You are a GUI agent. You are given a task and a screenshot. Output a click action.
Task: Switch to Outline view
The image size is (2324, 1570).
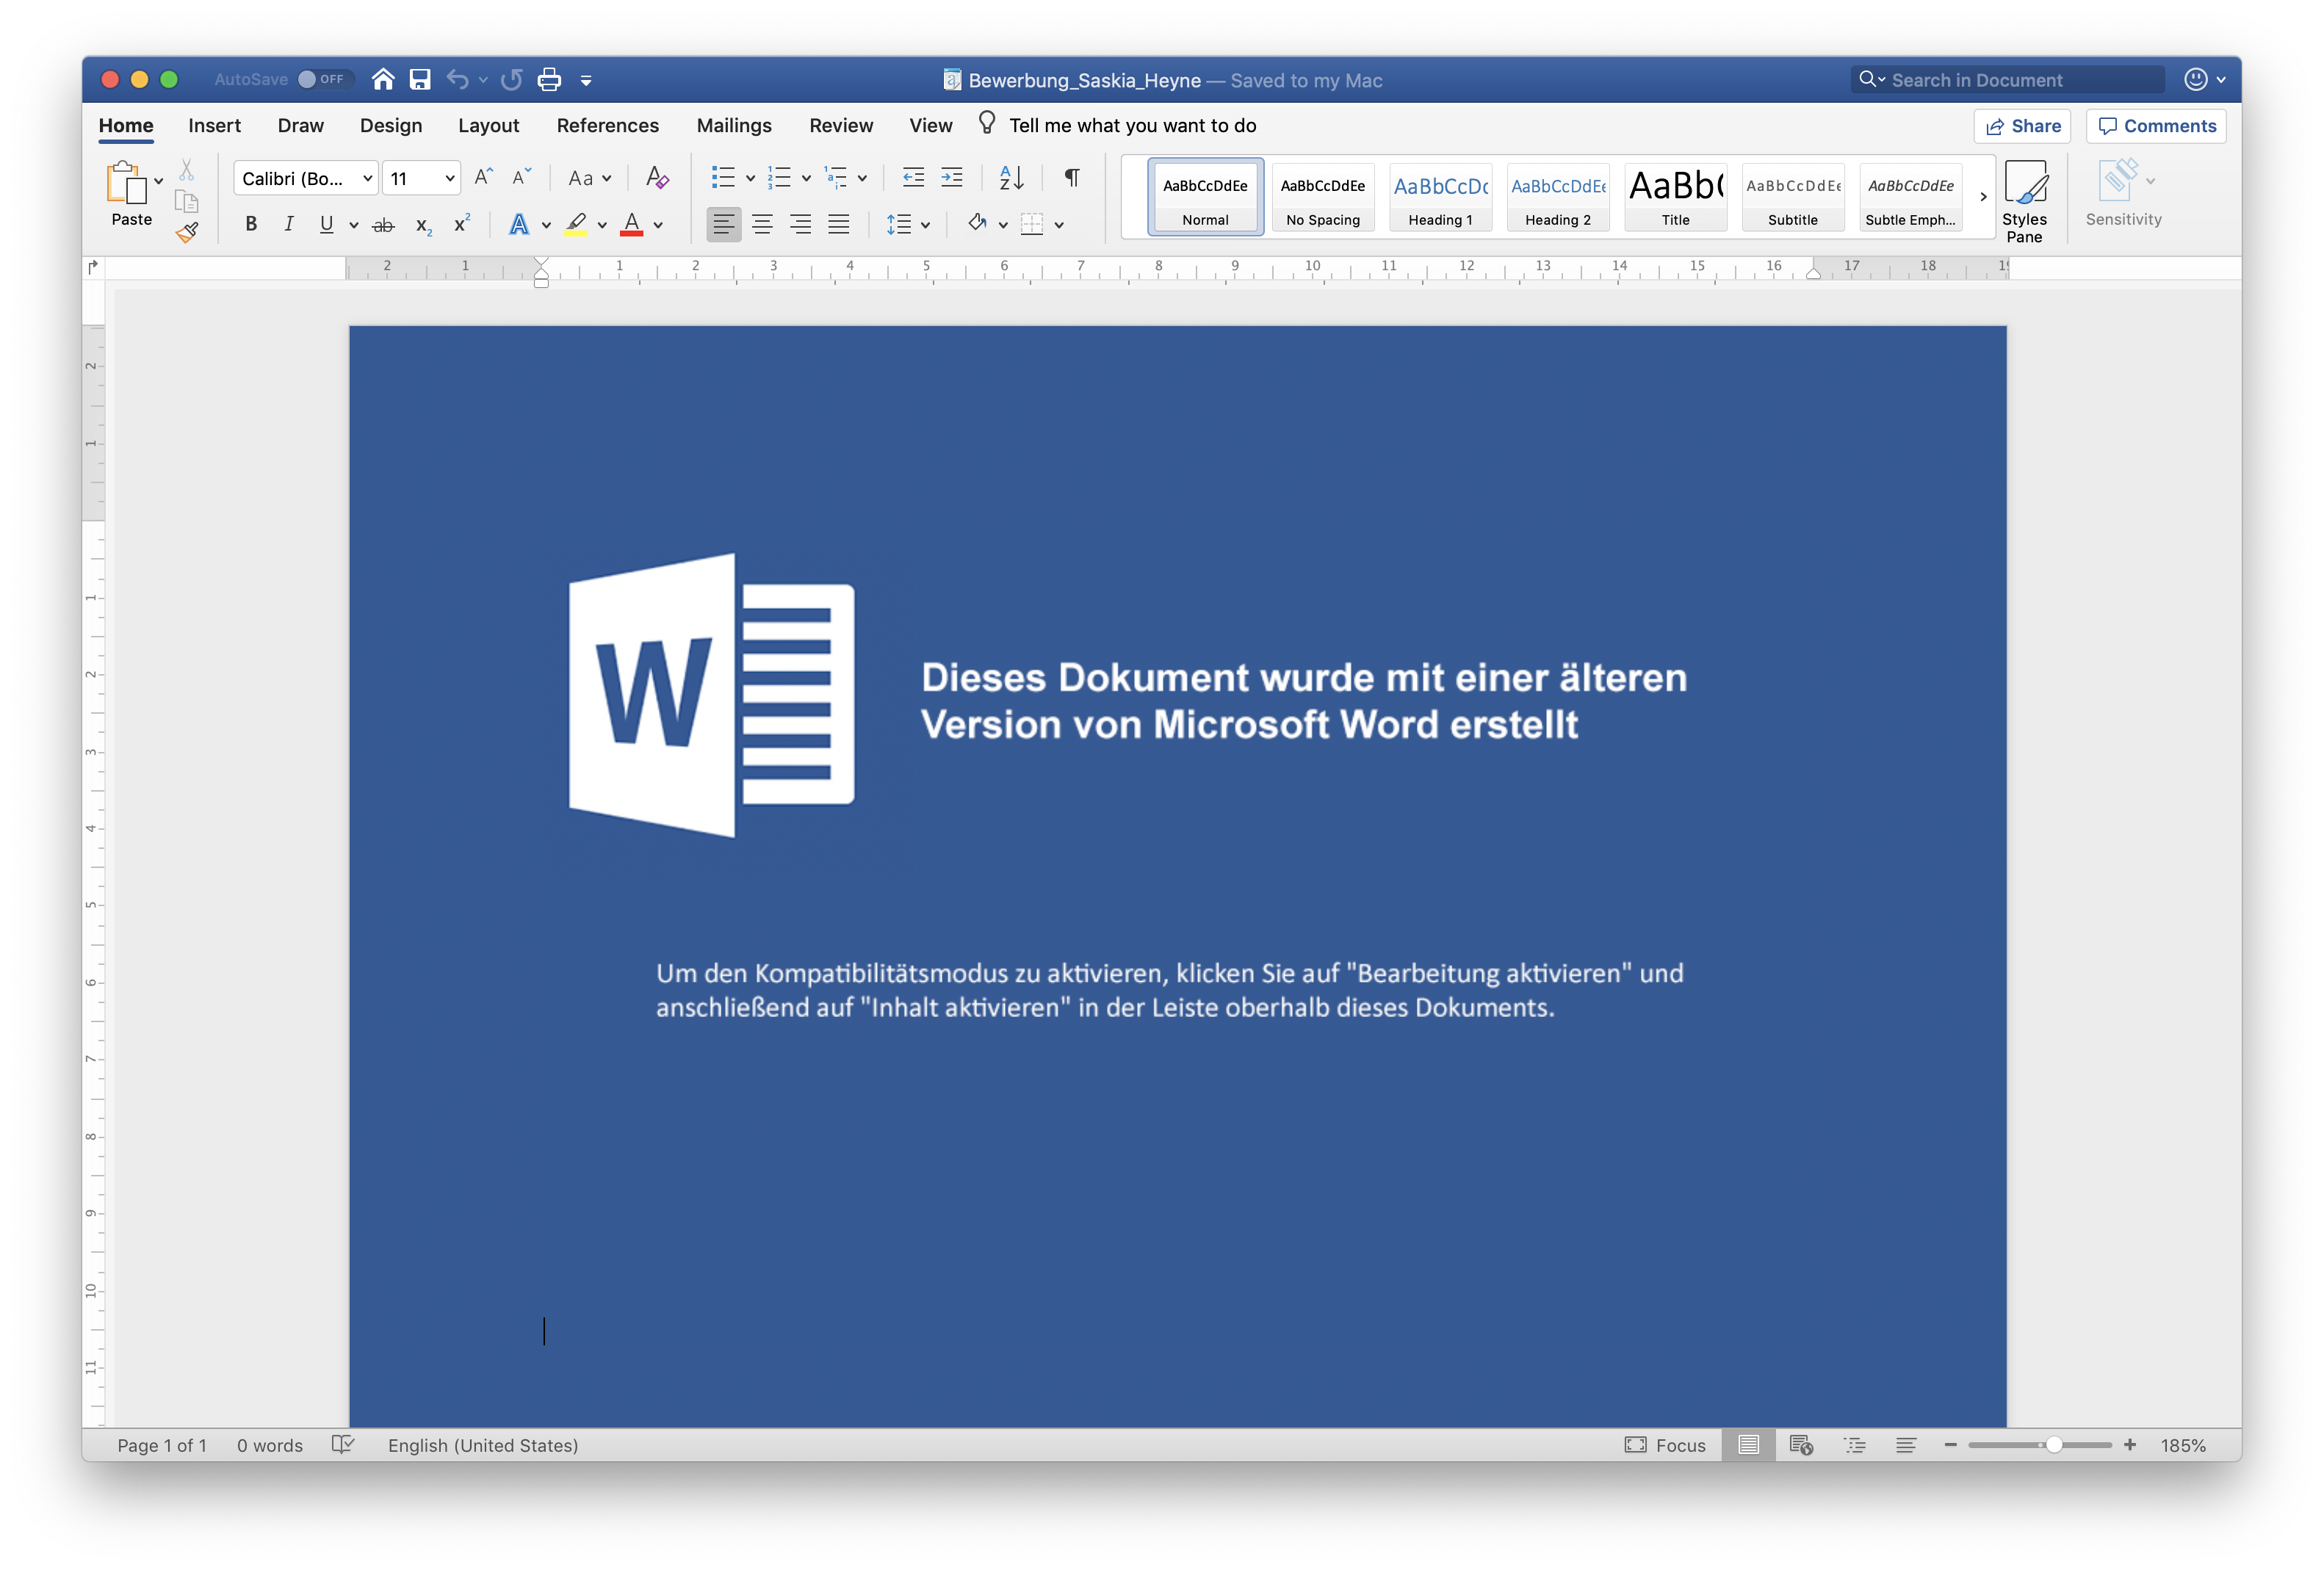click(x=1854, y=1444)
